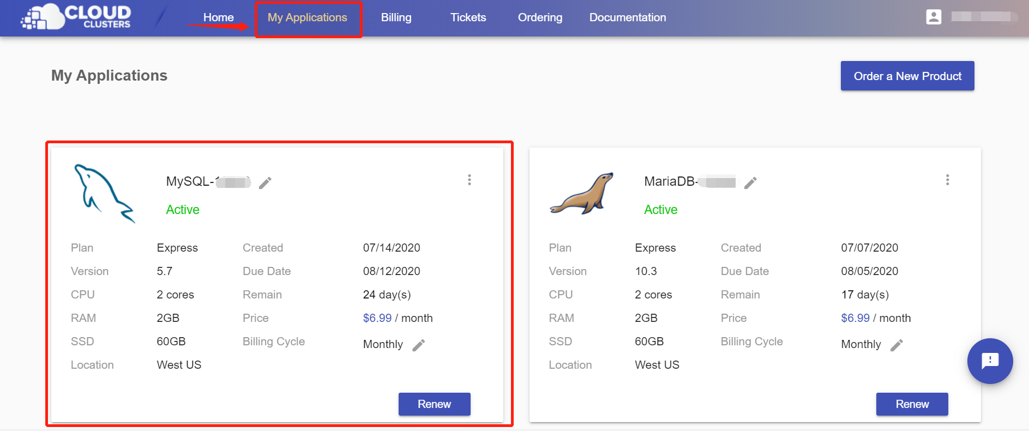The height and width of the screenshot is (433, 1029).
Task: Click the MariaDB $6.99 price link
Action: (855, 318)
